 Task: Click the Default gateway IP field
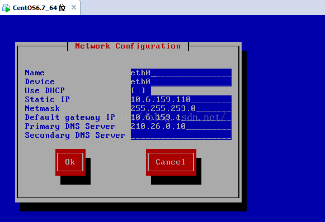coord(181,117)
